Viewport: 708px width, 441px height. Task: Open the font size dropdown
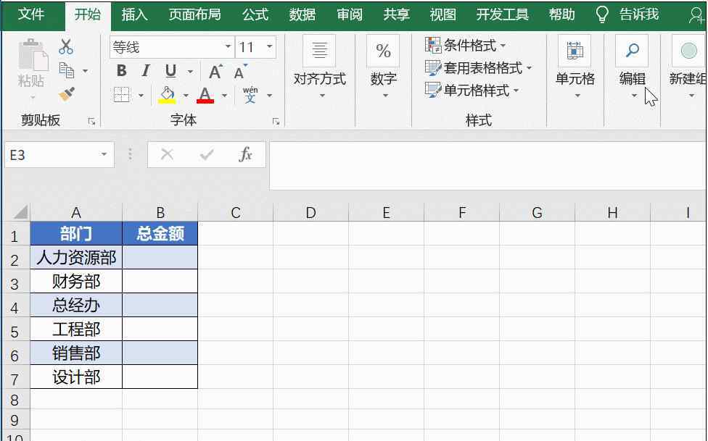(x=270, y=48)
